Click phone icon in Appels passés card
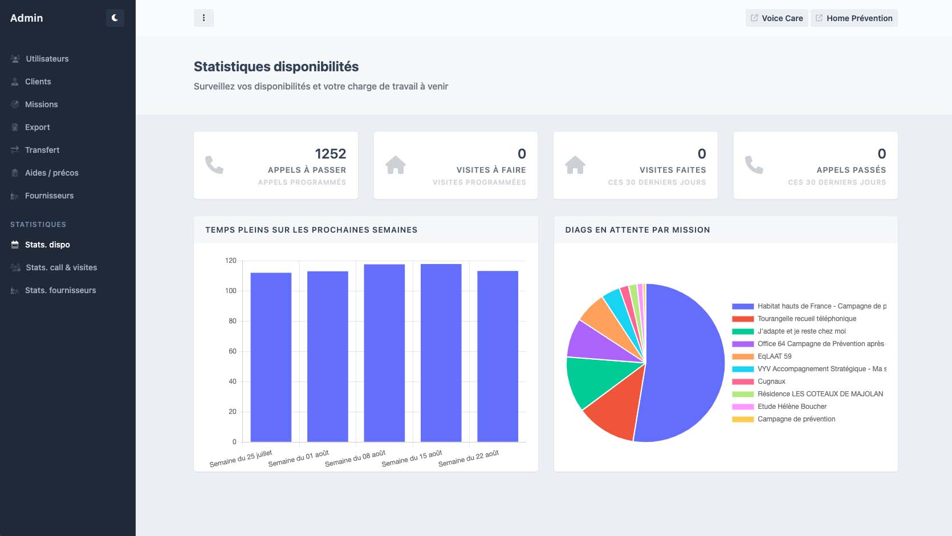The height and width of the screenshot is (536, 952). 754,165
